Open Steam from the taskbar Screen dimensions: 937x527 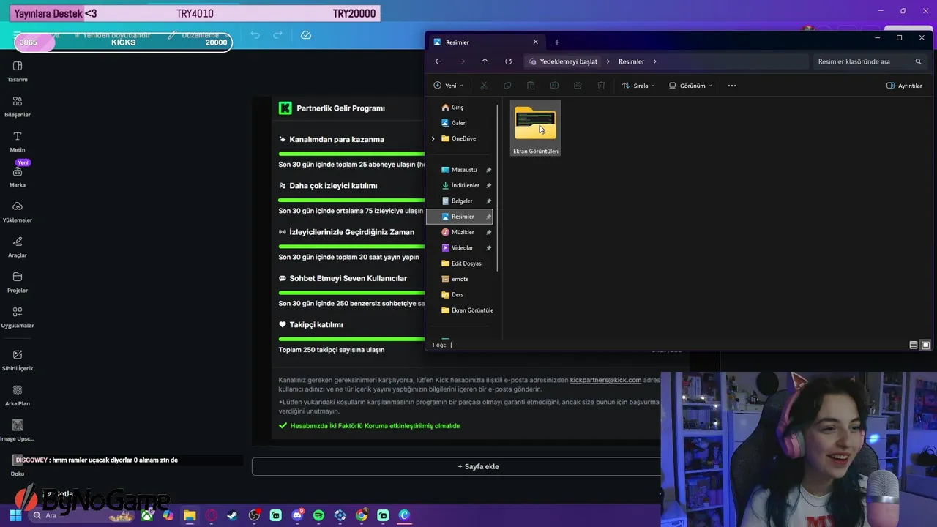tap(232, 515)
